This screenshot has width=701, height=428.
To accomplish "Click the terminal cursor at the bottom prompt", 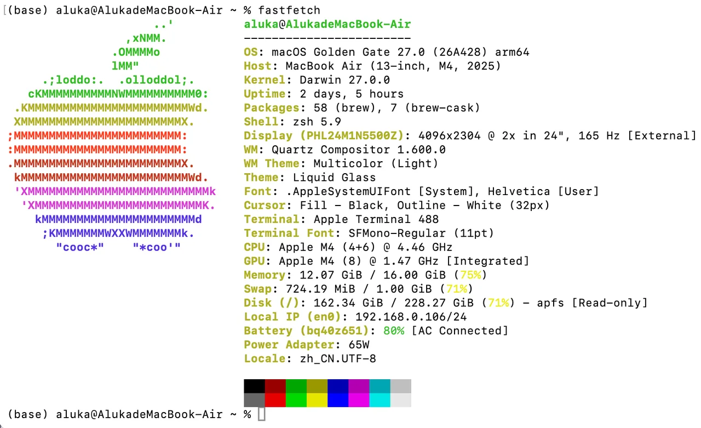I will [261, 414].
